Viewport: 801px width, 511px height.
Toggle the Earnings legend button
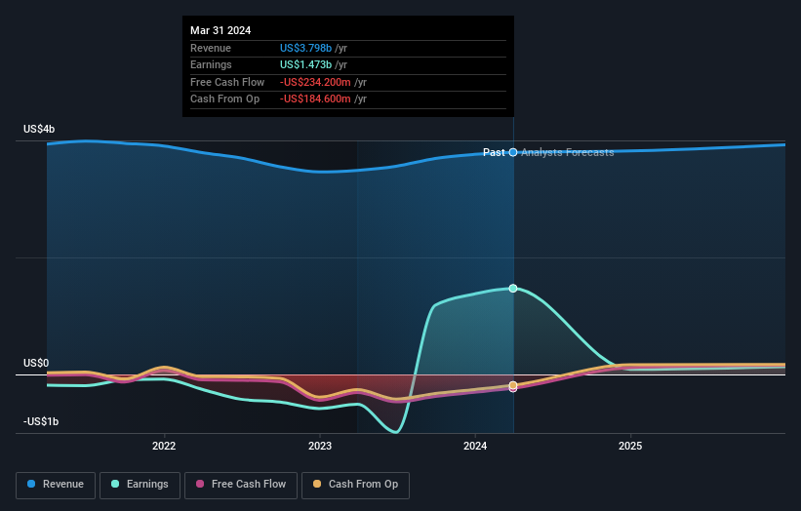pos(140,485)
